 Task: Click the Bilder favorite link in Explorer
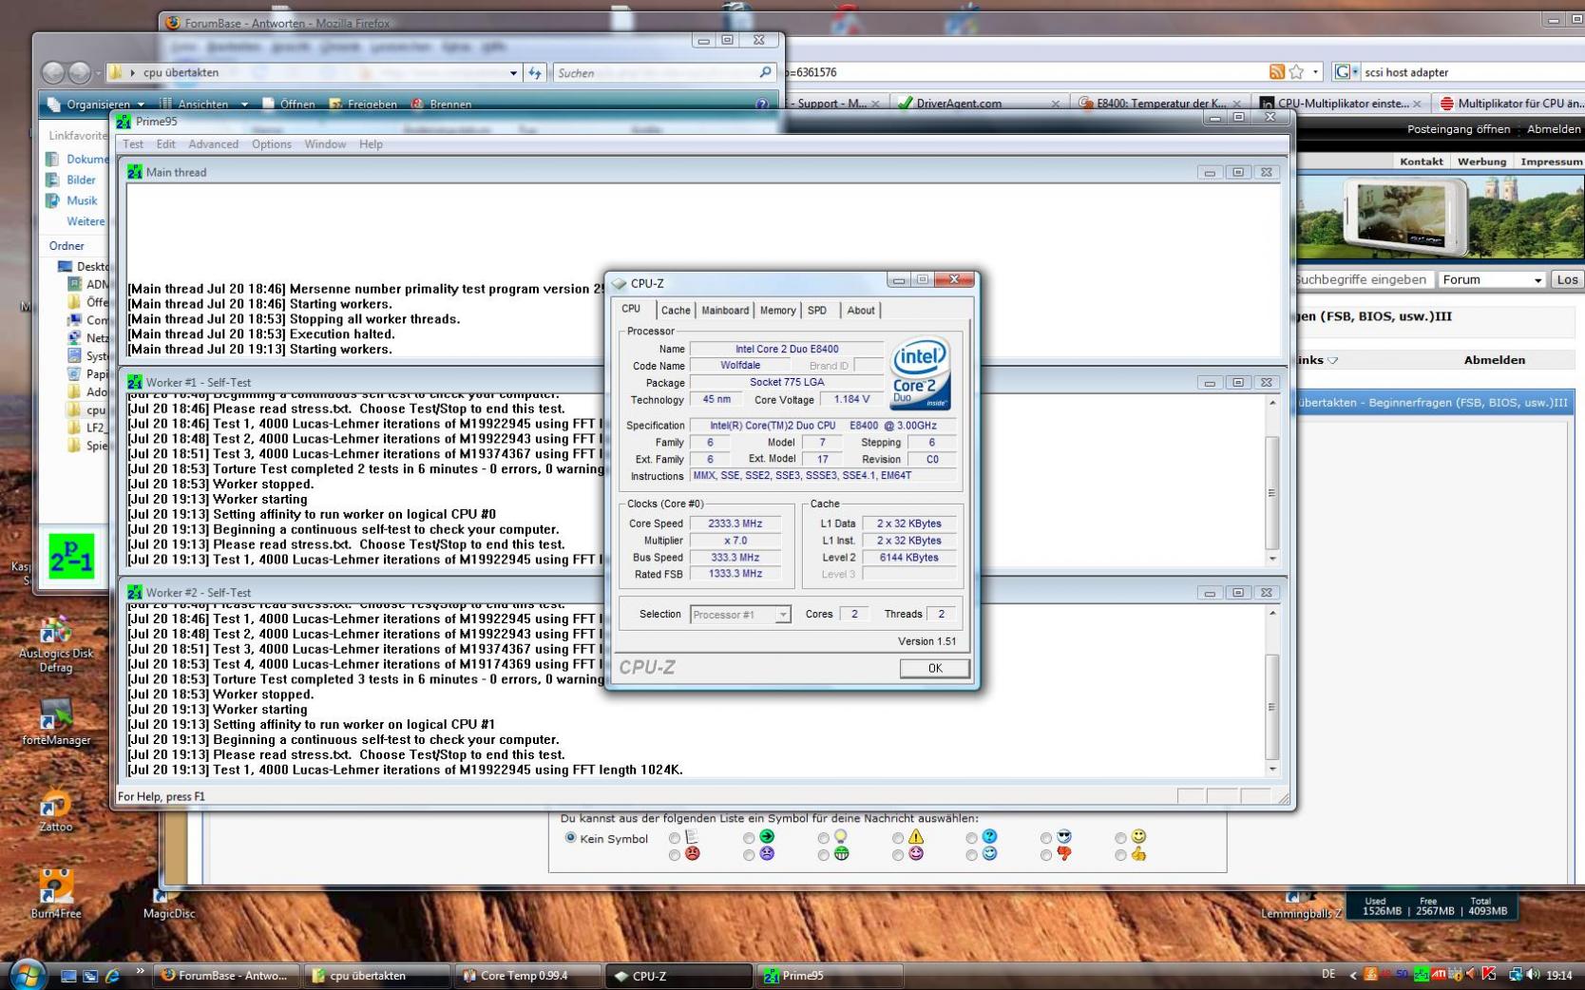tap(71, 180)
